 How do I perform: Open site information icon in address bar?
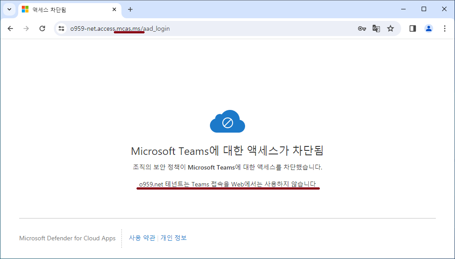point(61,28)
